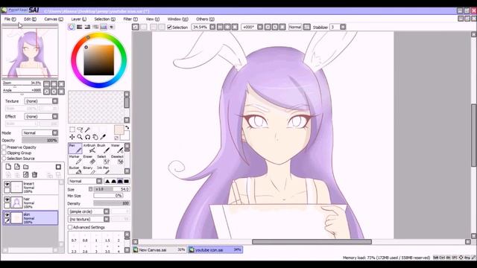
Task: Open the Texture dropdown
Action: click(41, 101)
